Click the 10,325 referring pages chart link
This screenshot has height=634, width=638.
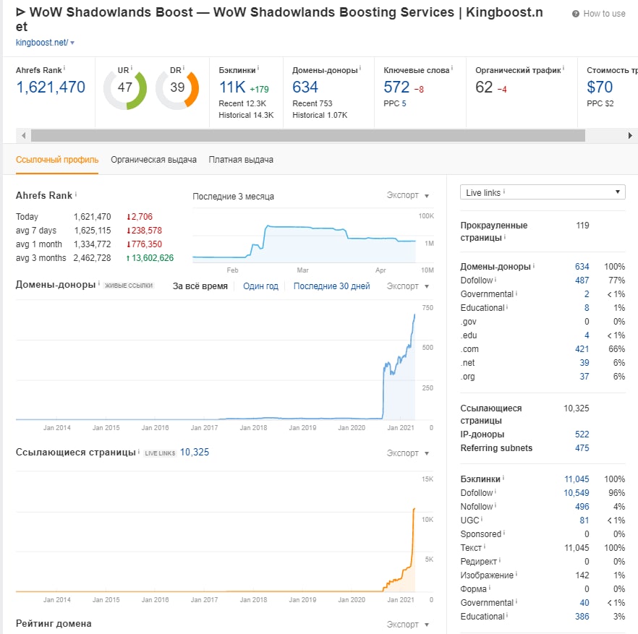pyautogui.click(x=195, y=453)
